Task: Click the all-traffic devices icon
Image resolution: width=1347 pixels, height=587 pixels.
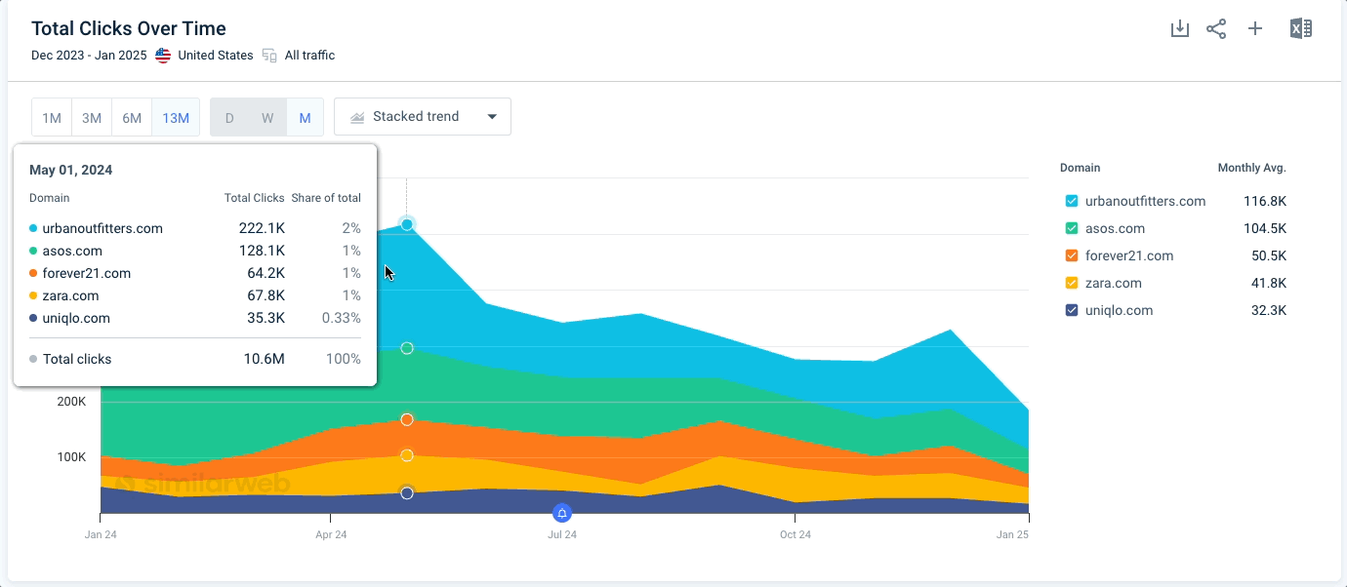Action: pyautogui.click(x=270, y=56)
